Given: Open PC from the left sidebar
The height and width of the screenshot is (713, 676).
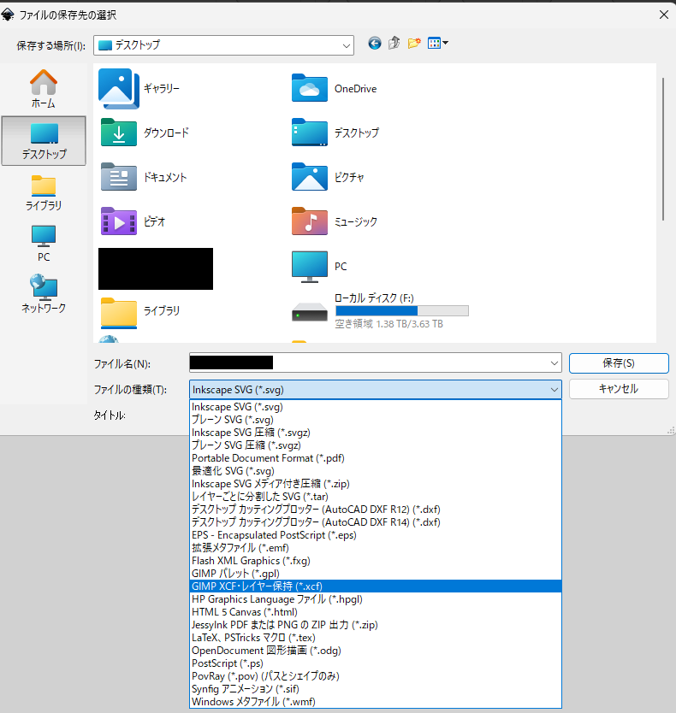Looking at the screenshot, I should pyautogui.click(x=44, y=244).
